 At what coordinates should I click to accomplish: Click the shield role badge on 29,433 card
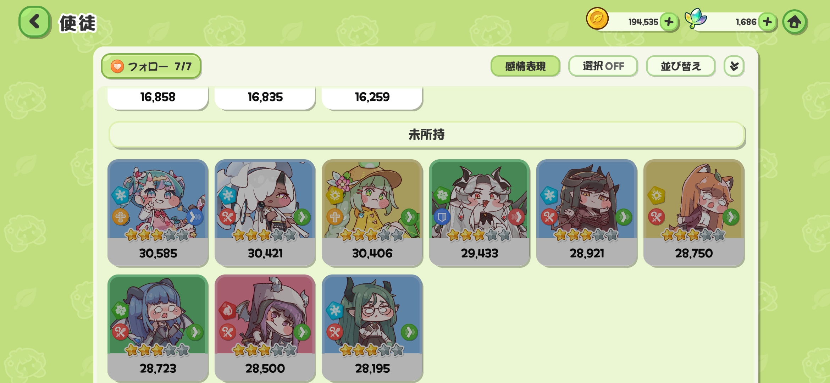[442, 217]
